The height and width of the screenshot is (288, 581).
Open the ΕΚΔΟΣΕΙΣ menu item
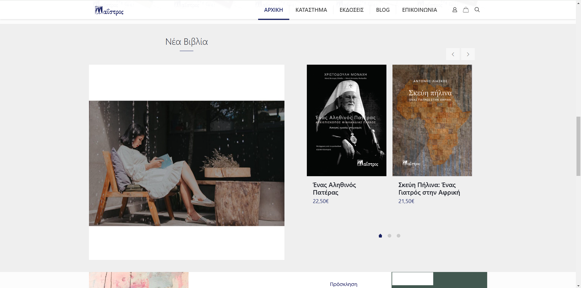pyautogui.click(x=351, y=10)
